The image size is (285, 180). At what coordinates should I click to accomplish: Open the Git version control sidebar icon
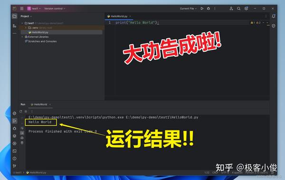[15, 166]
